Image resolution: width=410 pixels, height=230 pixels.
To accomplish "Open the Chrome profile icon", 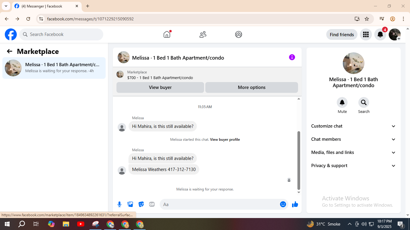I will (393, 19).
